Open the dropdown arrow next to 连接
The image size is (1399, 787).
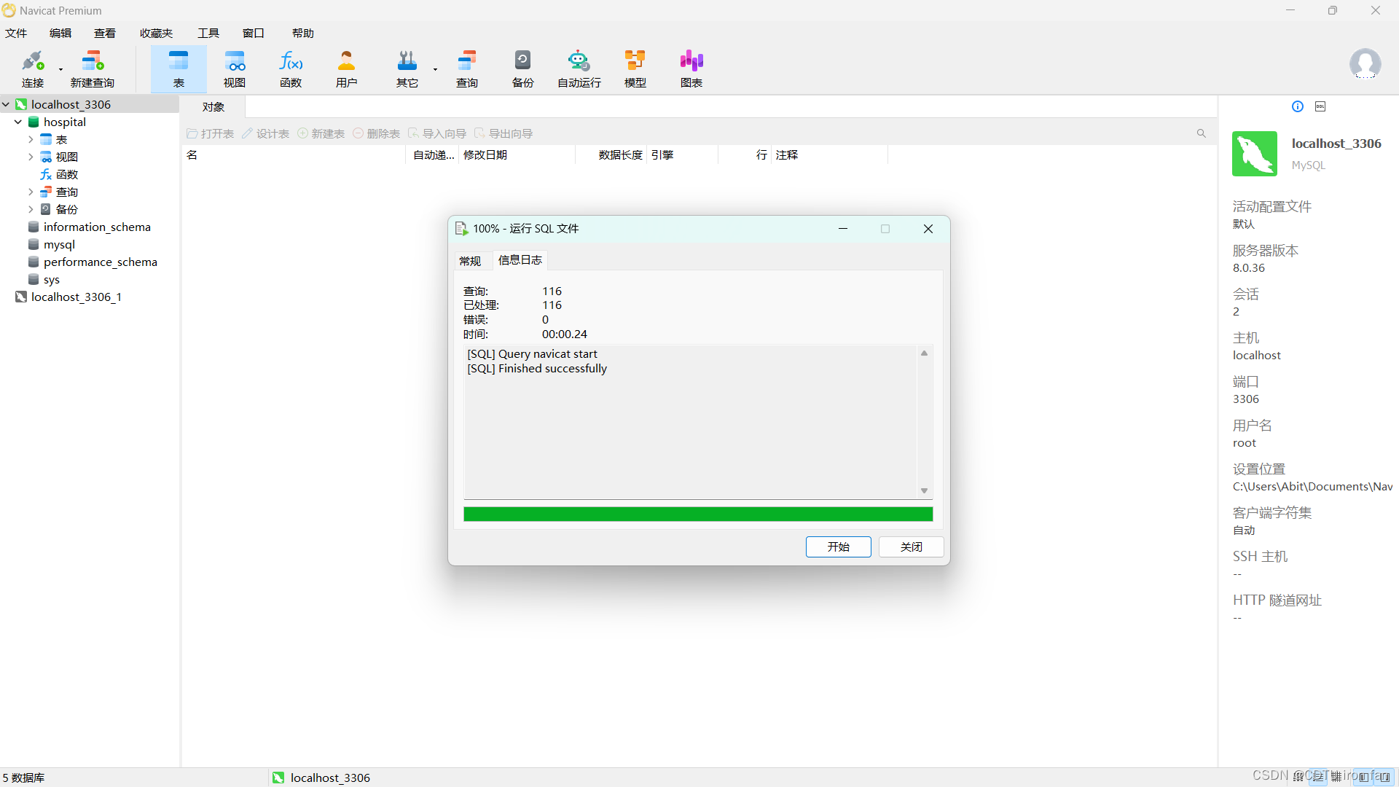click(60, 69)
